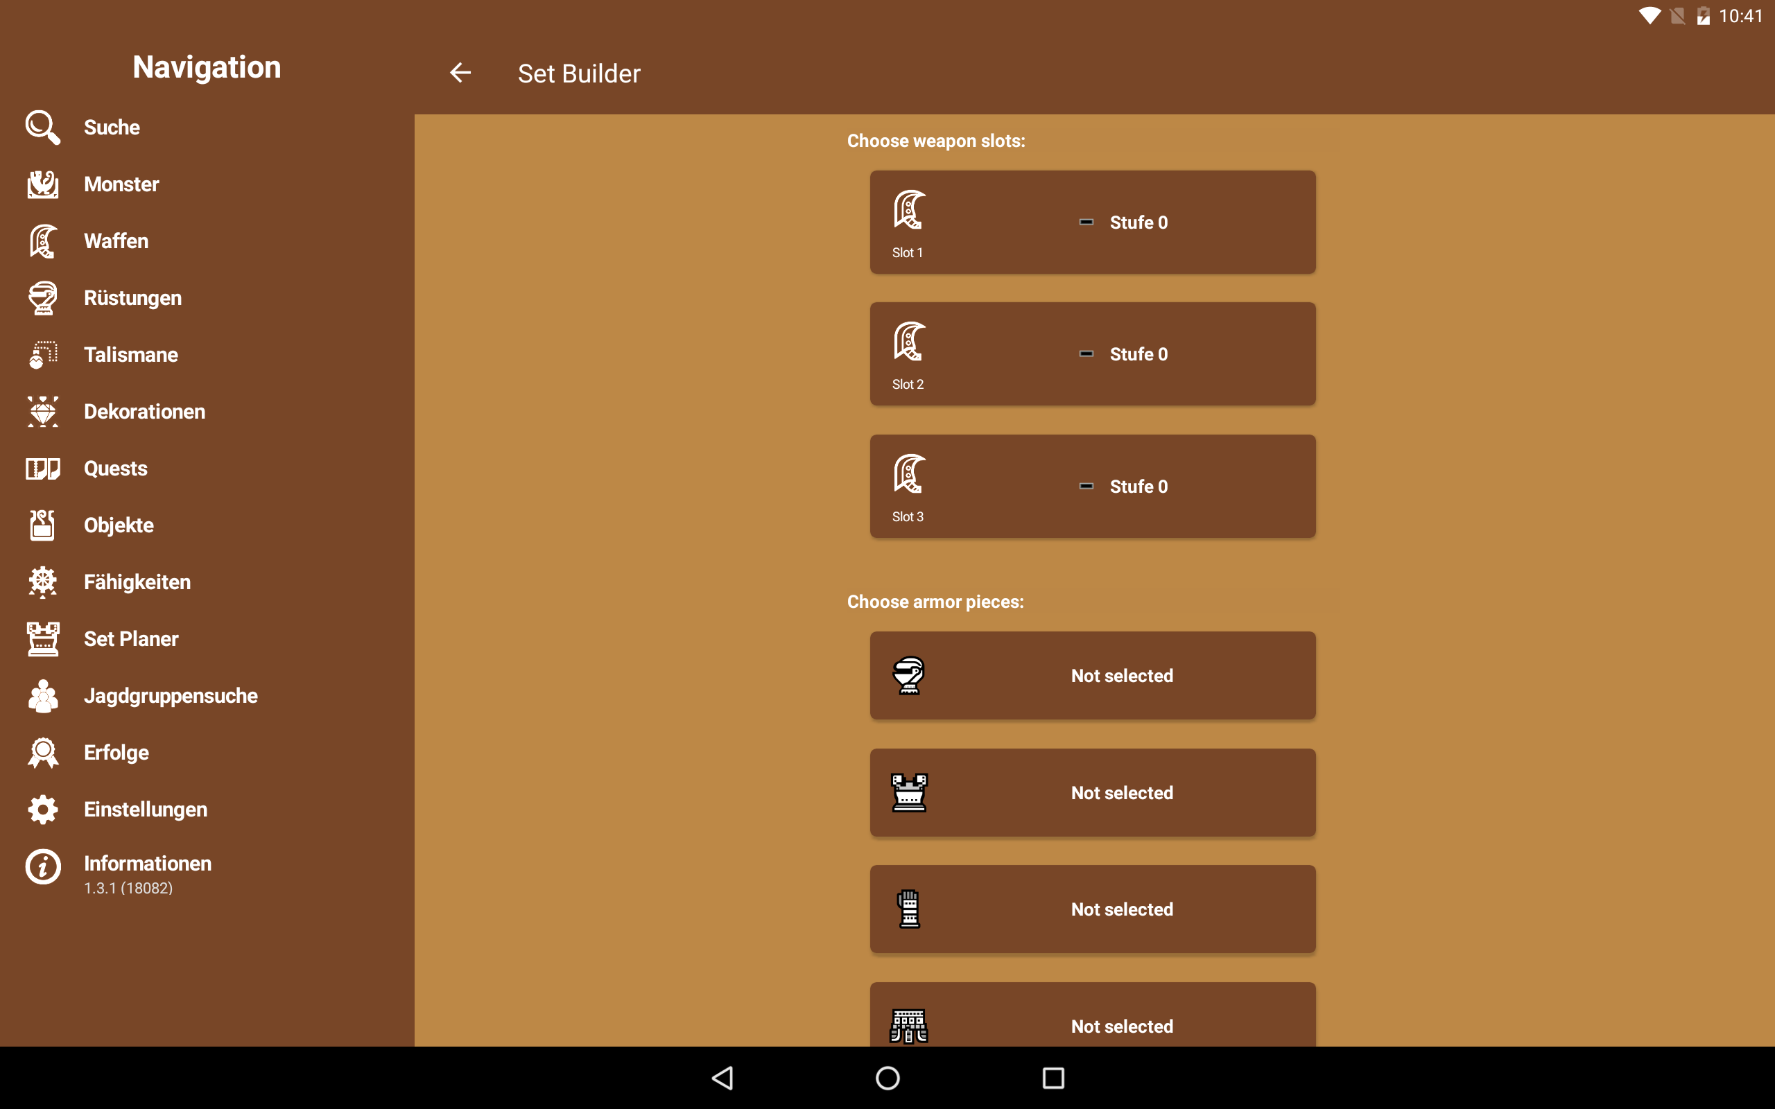Select Rüstungen in navigation menu
Image resolution: width=1775 pixels, height=1109 pixels.
coord(132,298)
